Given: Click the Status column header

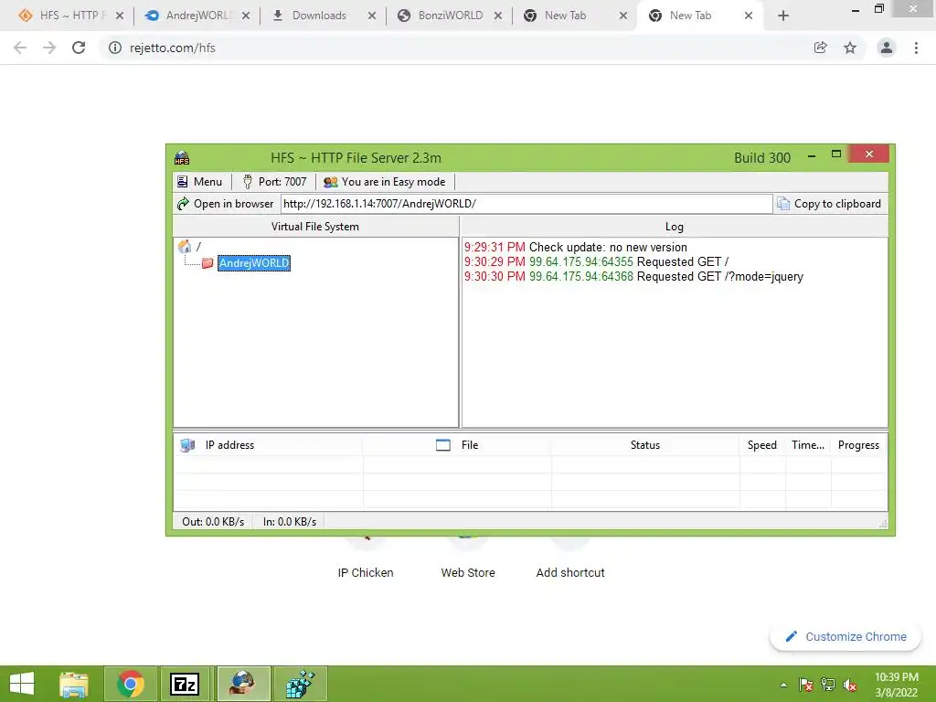Looking at the screenshot, I should coord(645,445).
